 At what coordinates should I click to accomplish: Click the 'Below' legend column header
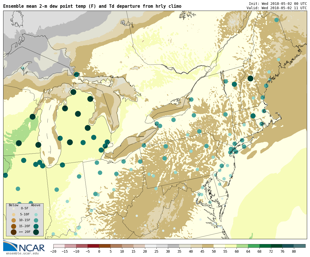pyautogui.click(x=13, y=205)
